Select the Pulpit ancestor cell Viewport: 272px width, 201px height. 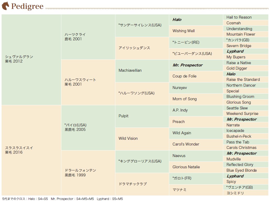pyautogui.click(x=142, y=116)
